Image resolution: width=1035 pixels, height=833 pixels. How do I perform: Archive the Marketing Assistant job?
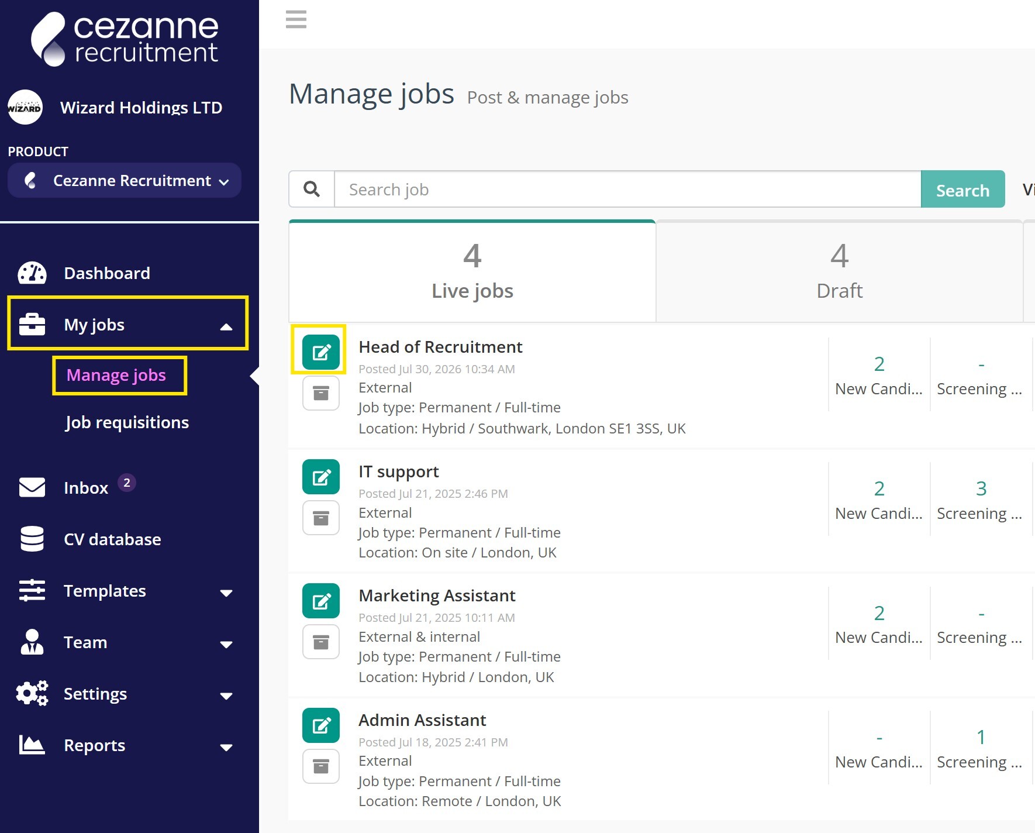(x=321, y=642)
